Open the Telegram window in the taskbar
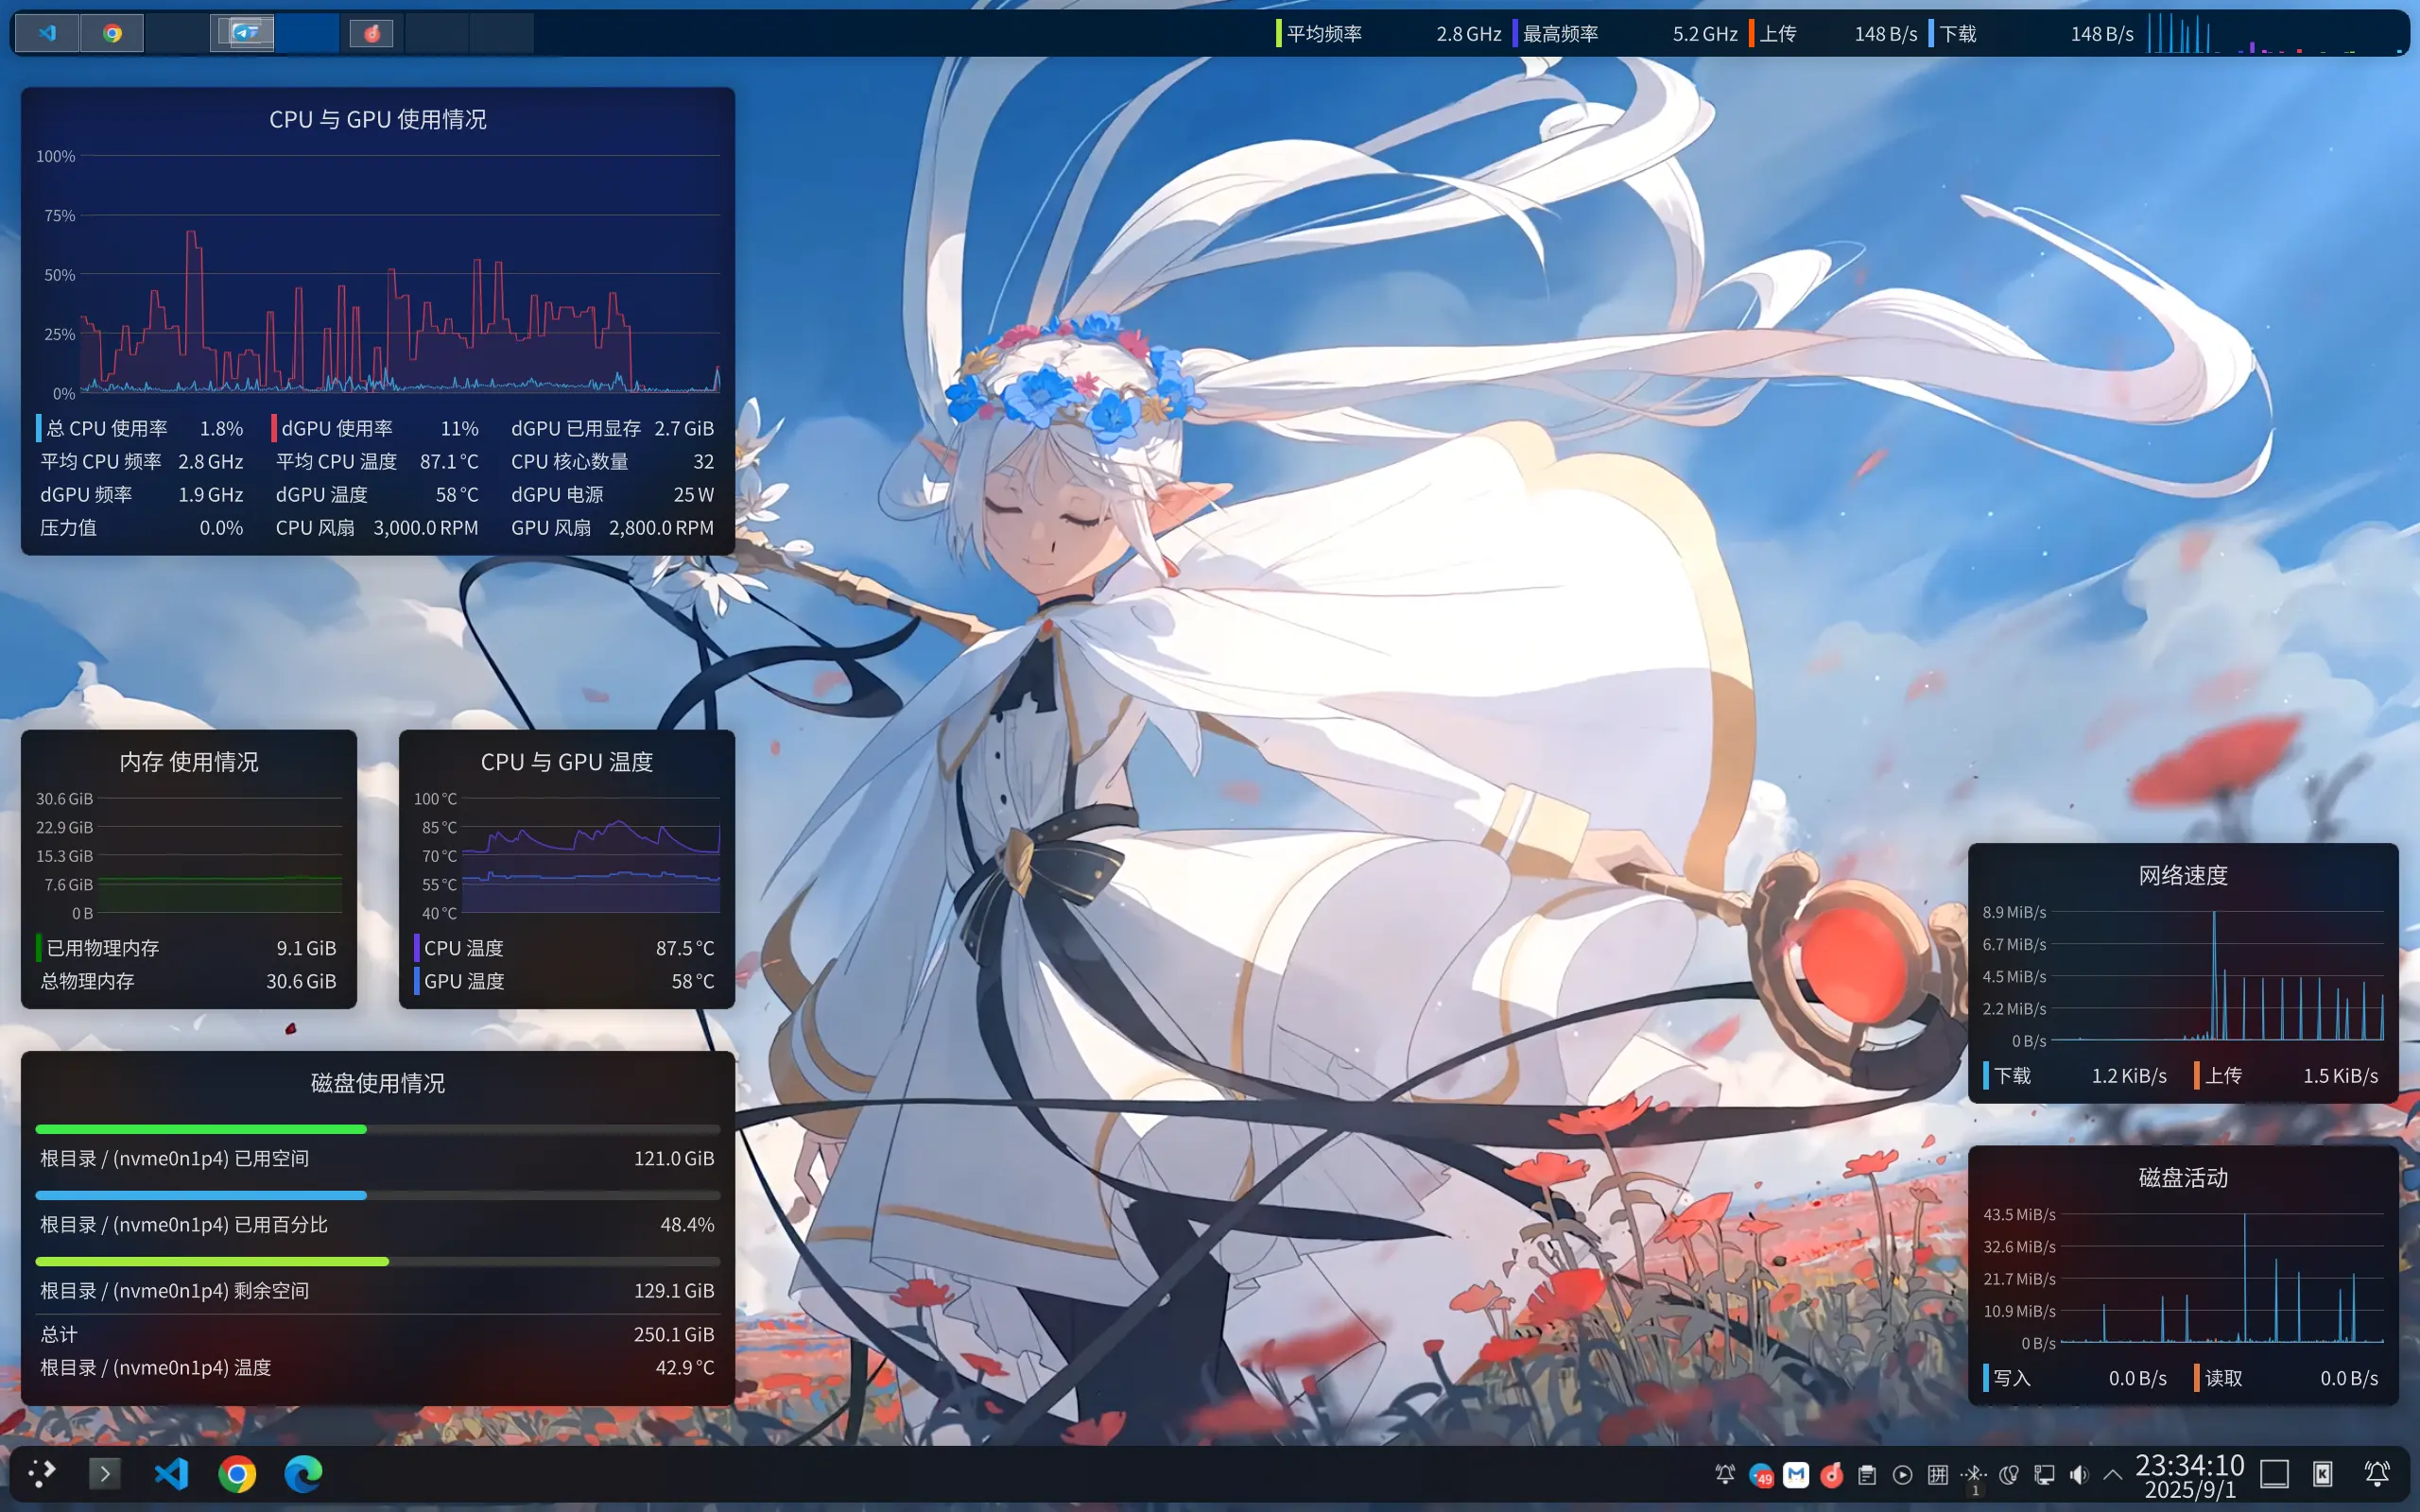Viewport: 2420px width, 1512px height. click(x=241, y=32)
